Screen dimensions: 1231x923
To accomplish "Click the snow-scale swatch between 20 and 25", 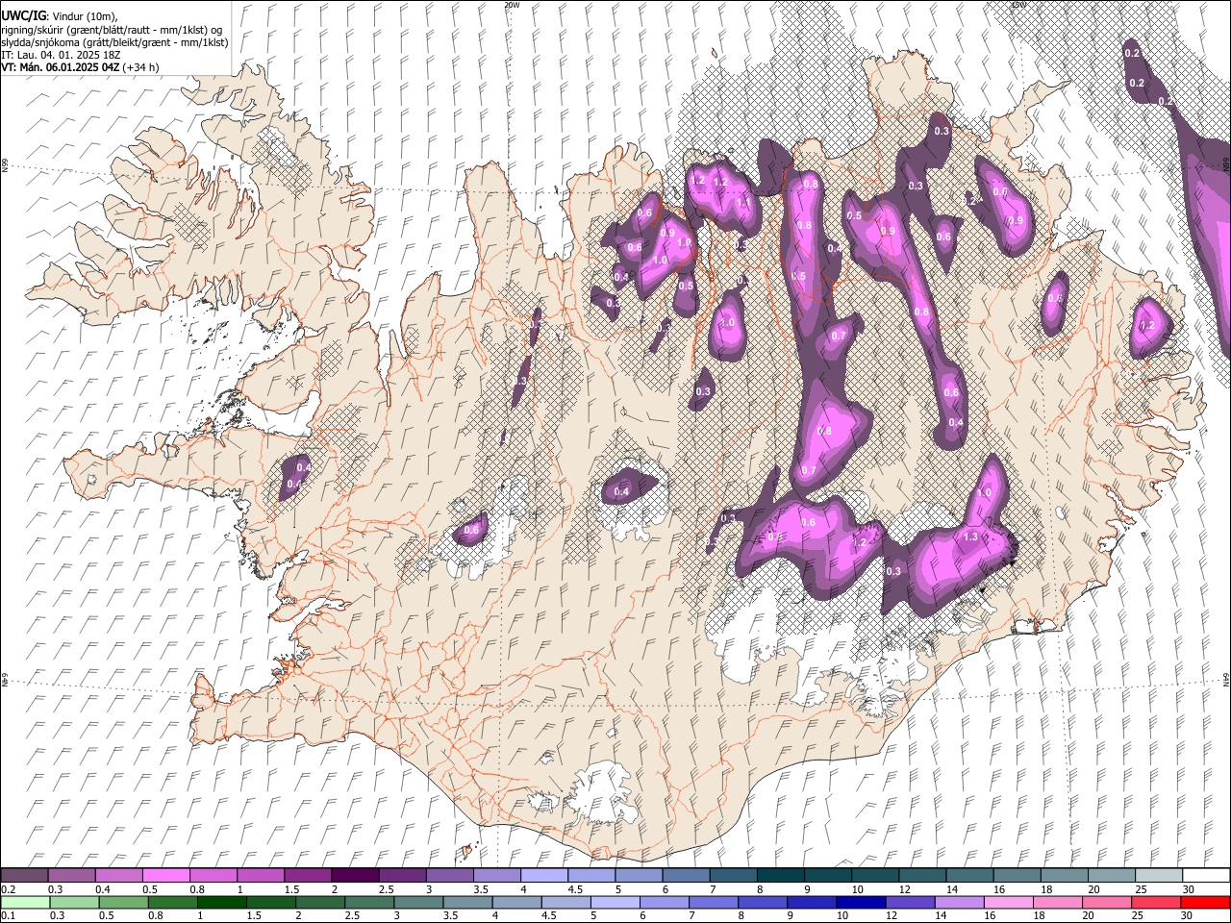I will pyautogui.click(x=1110, y=875).
